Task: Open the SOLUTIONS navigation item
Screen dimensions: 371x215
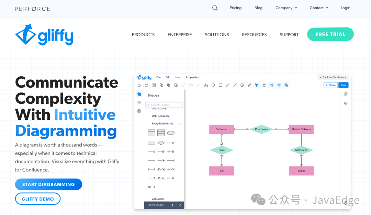Action: pos(217,35)
